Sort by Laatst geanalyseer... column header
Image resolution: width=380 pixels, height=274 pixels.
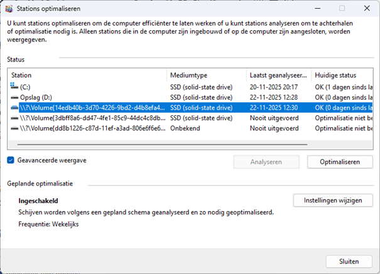pos(278,75)
